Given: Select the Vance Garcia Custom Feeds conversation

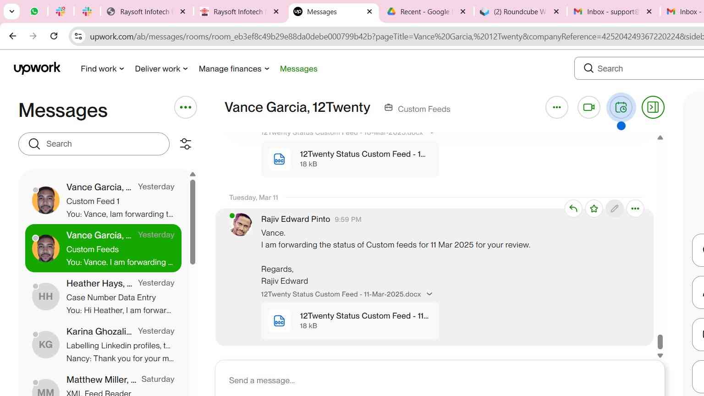Looking at the screenshot, I should tap(103, 248).
